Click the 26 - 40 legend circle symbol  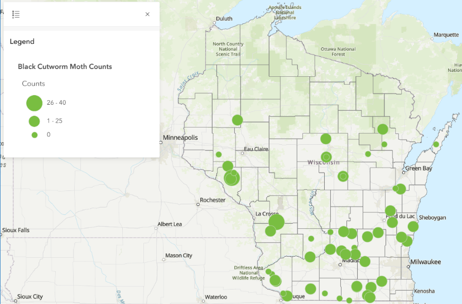pyautogui.click(x=34, y=103)
